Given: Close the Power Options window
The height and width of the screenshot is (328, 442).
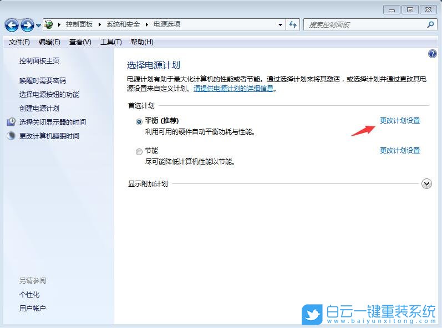Looking at the screenshot, I should 429,10.
